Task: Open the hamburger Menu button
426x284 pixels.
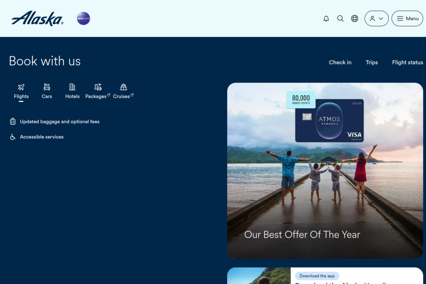Action: pyautogui.click(x=407, y=19)
